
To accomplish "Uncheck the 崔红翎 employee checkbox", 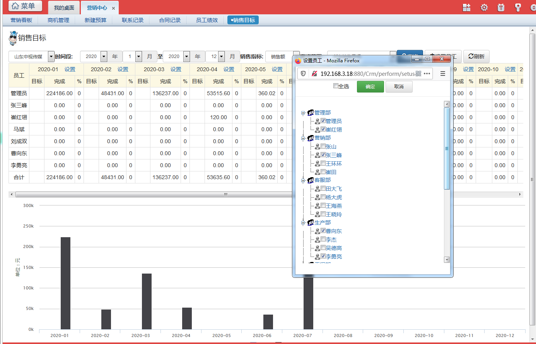I will click(323, 129).
